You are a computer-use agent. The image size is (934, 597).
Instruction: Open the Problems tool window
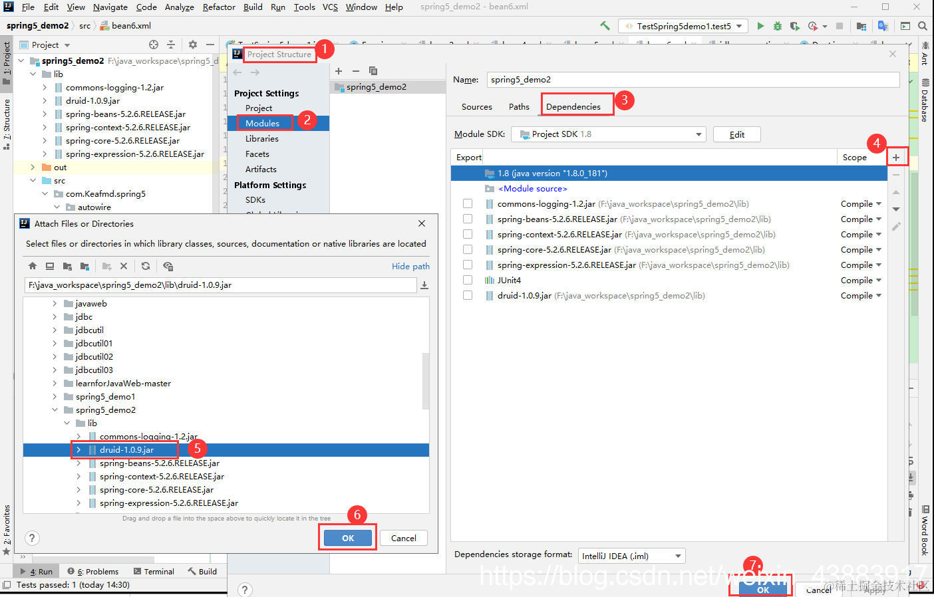pyautogui.click(x=93, y=571)
